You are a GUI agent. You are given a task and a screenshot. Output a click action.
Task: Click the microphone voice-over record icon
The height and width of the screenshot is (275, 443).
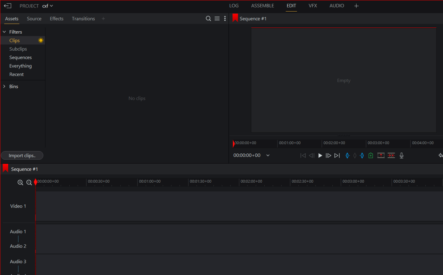pyautogui.click(x=401, y=155)
